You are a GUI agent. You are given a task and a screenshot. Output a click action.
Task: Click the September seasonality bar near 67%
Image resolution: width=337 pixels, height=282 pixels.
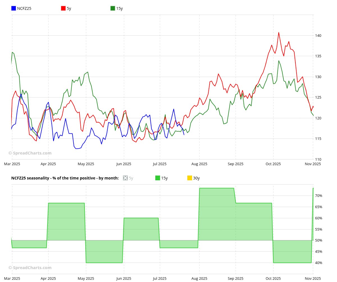(254, 222)
